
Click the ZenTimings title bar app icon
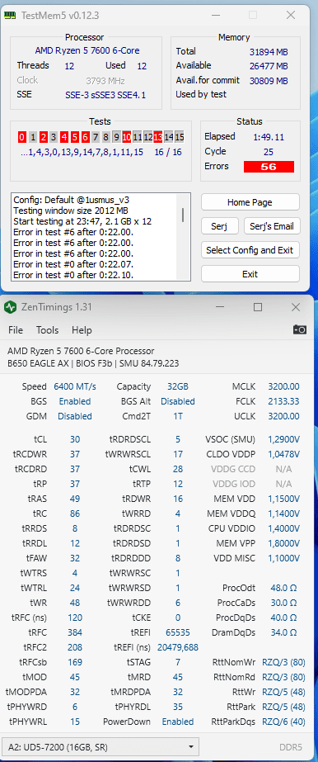coord(10,307)
